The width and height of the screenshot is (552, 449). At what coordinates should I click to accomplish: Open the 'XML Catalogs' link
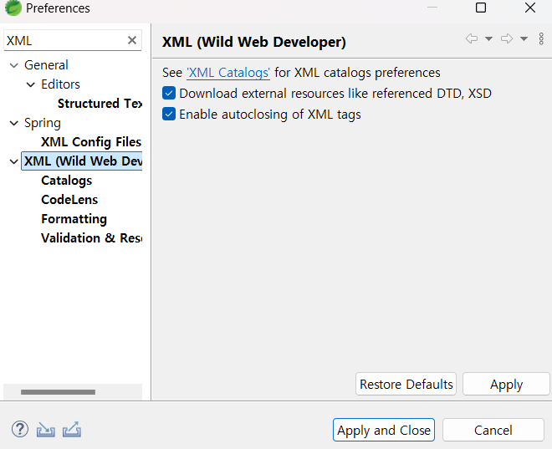coord(228,73)
